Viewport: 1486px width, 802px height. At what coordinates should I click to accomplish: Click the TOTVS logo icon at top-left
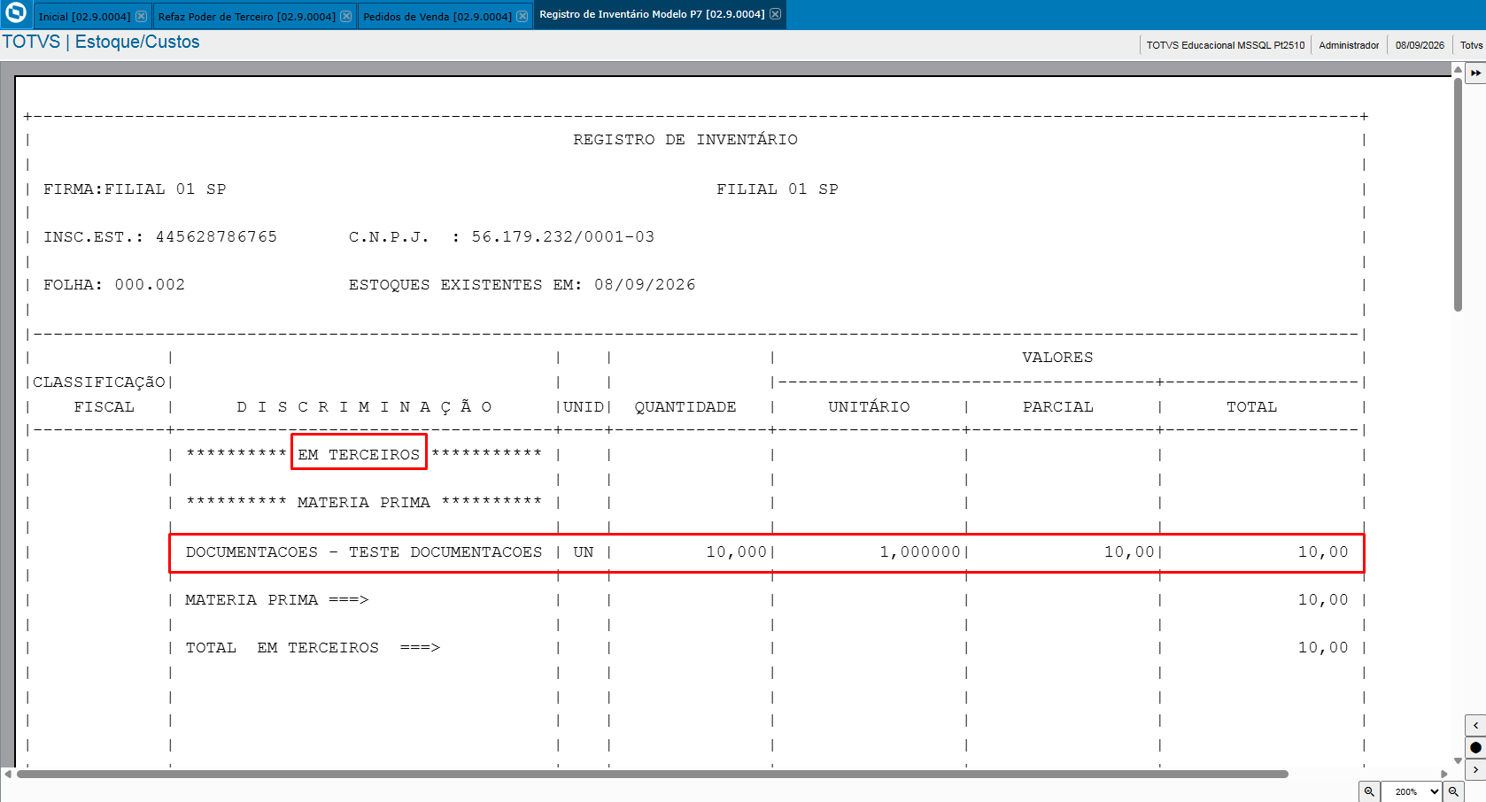click(x=16, y=13)
